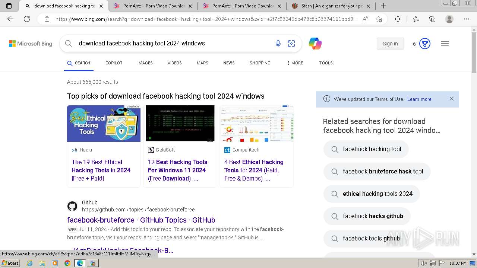Open '12 Best Hacking Tools For Windows 11' link

point(177,170)
